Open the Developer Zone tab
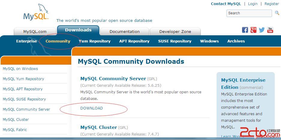 [x=175, y=31]
